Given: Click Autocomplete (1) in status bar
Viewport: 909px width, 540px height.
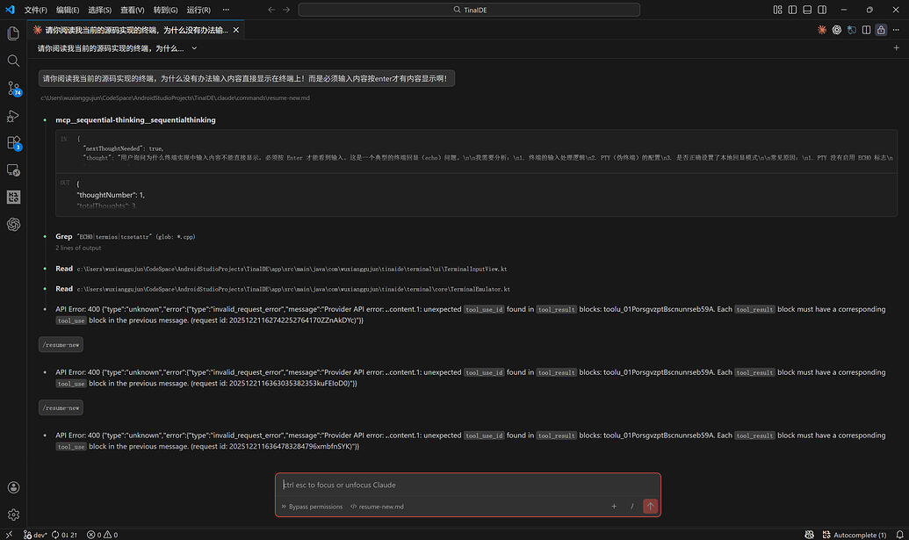Looking at the screenshot, I should pos(855,535).
